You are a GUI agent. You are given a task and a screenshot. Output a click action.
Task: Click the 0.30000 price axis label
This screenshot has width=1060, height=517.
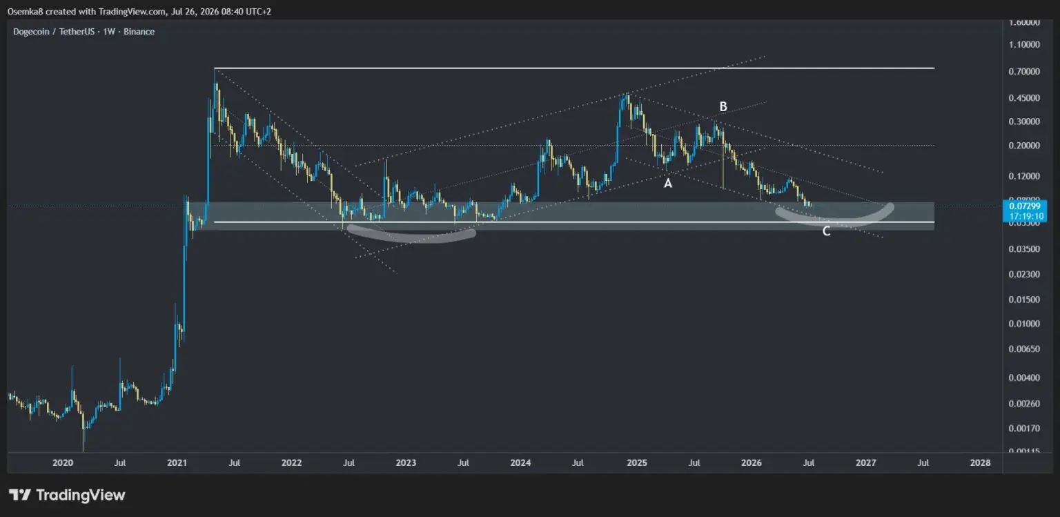tap(1023, 121)
